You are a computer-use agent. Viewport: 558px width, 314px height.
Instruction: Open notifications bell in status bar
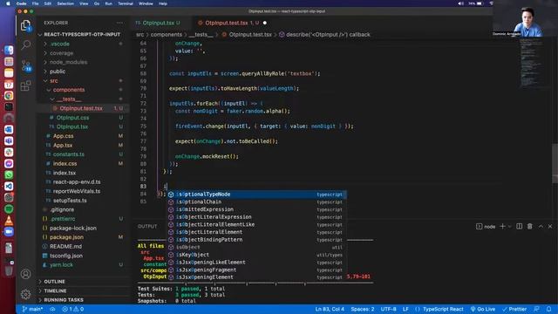click(x=549, y=309)
